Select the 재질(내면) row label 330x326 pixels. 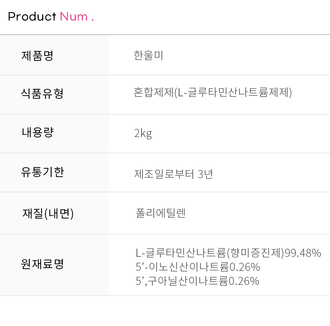48,213
